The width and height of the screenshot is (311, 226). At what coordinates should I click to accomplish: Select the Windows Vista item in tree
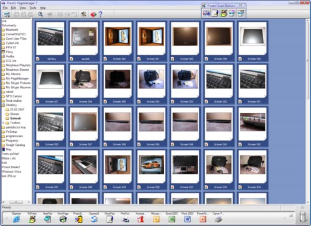tap(11, 171)
